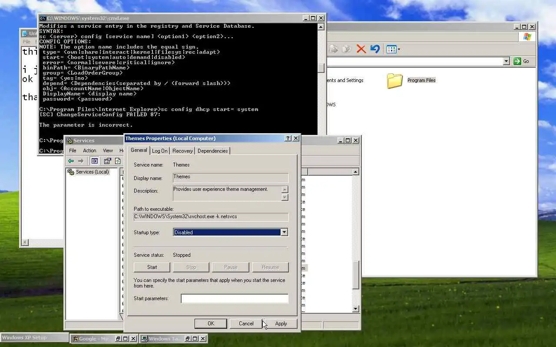Click the Forward arrow in Services toolbar
The height and width of the screenshot is (347, 556).
81,161
